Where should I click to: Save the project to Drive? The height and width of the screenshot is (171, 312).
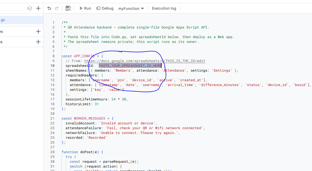pyautogui.click(x=68, y=8)
